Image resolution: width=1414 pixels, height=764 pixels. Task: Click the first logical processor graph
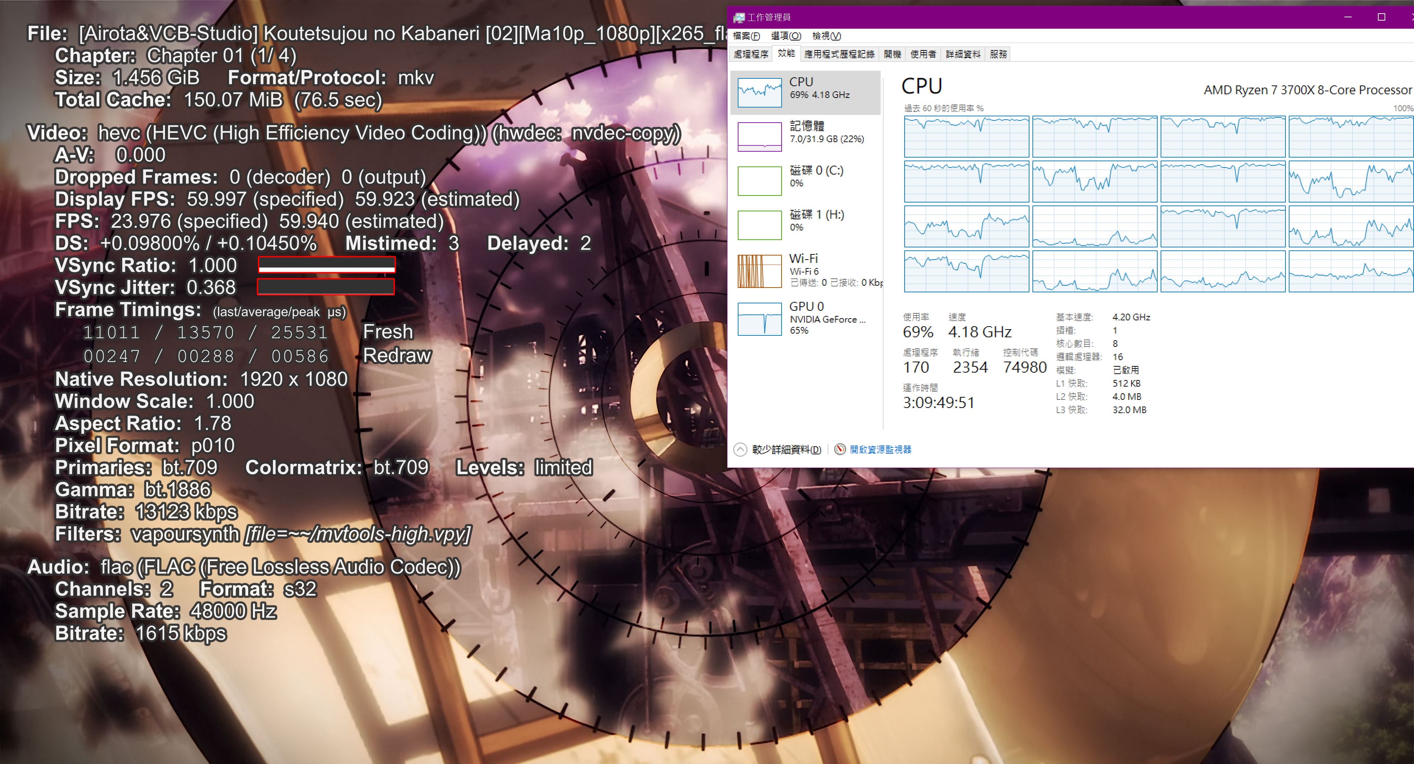click(966, 137)
